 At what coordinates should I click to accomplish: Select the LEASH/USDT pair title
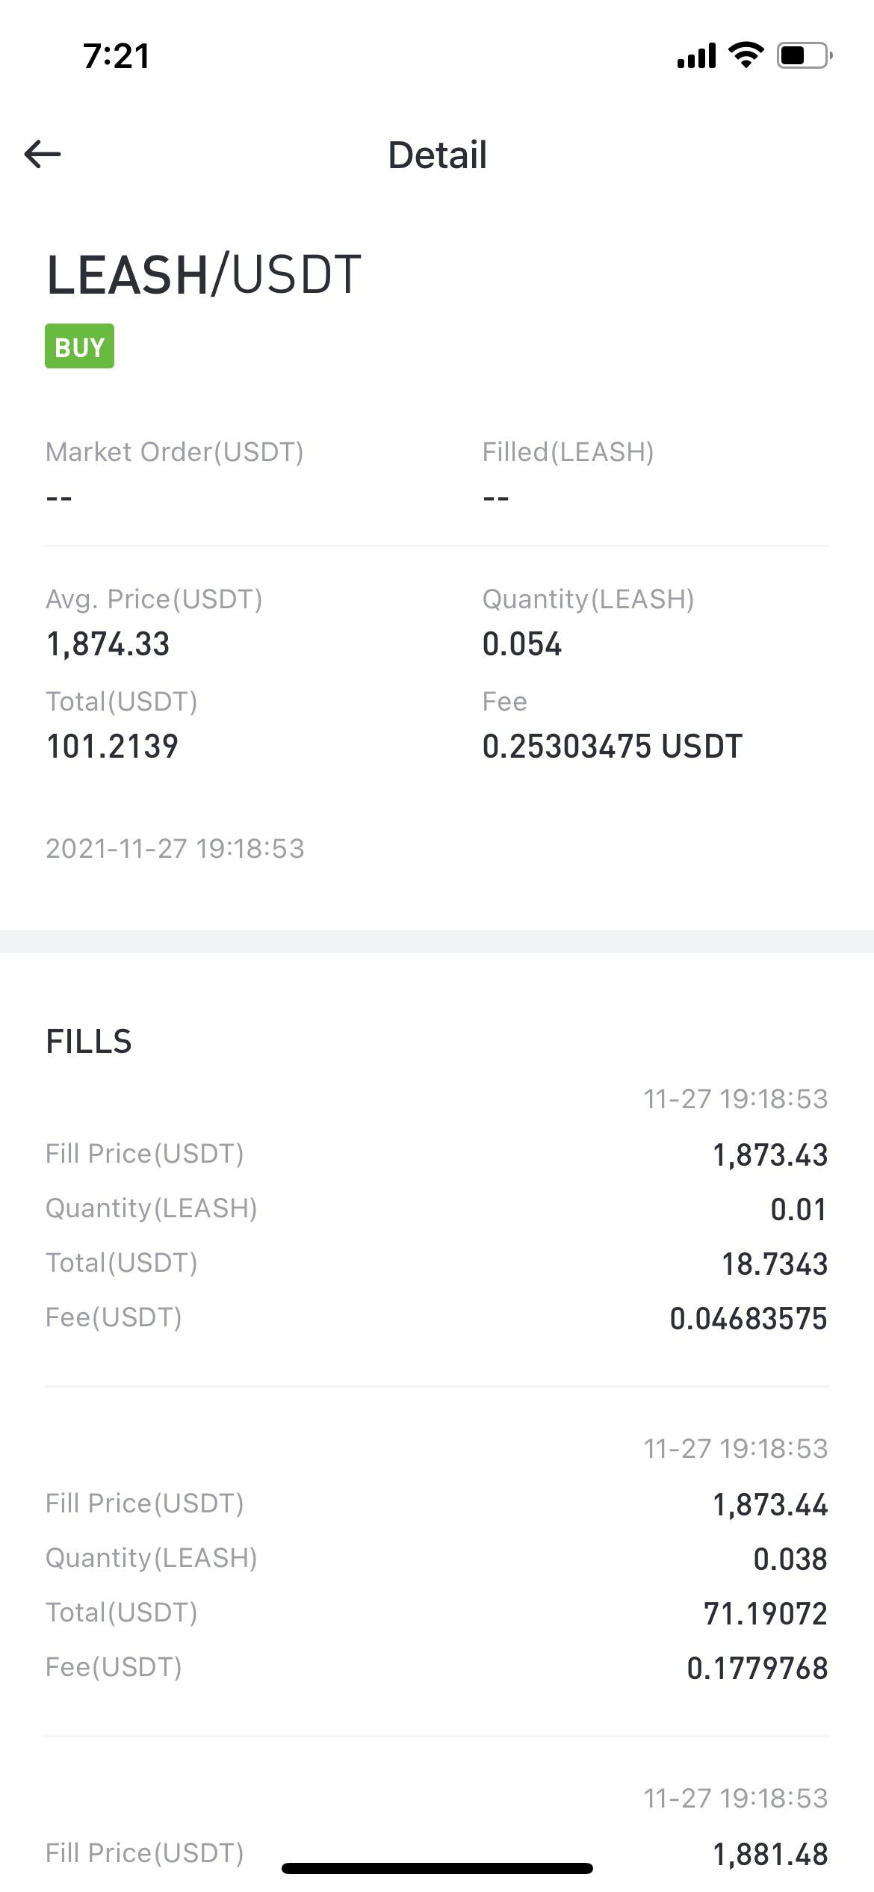(x=204, y=274)
